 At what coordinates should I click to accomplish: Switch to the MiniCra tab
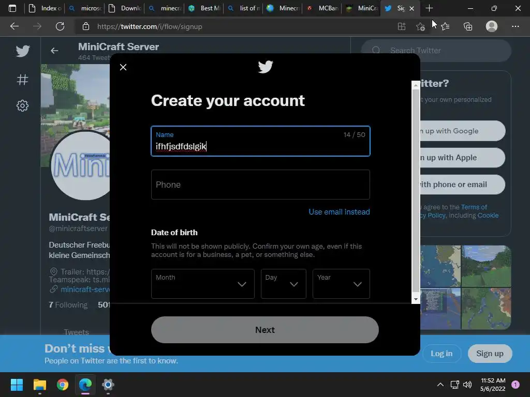[x=363, y=8]
